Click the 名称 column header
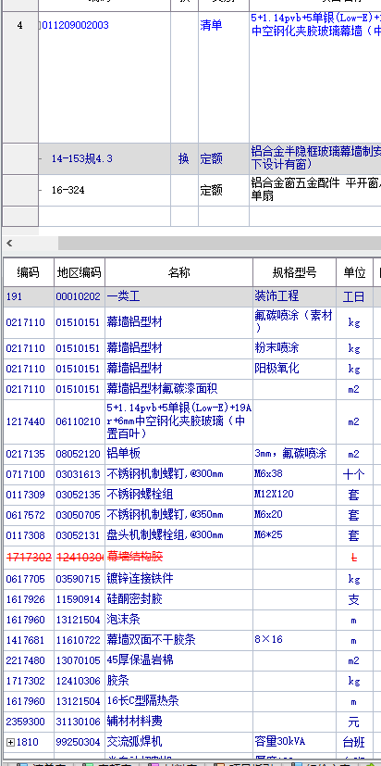The image size is (381, 766). (178, 272)
